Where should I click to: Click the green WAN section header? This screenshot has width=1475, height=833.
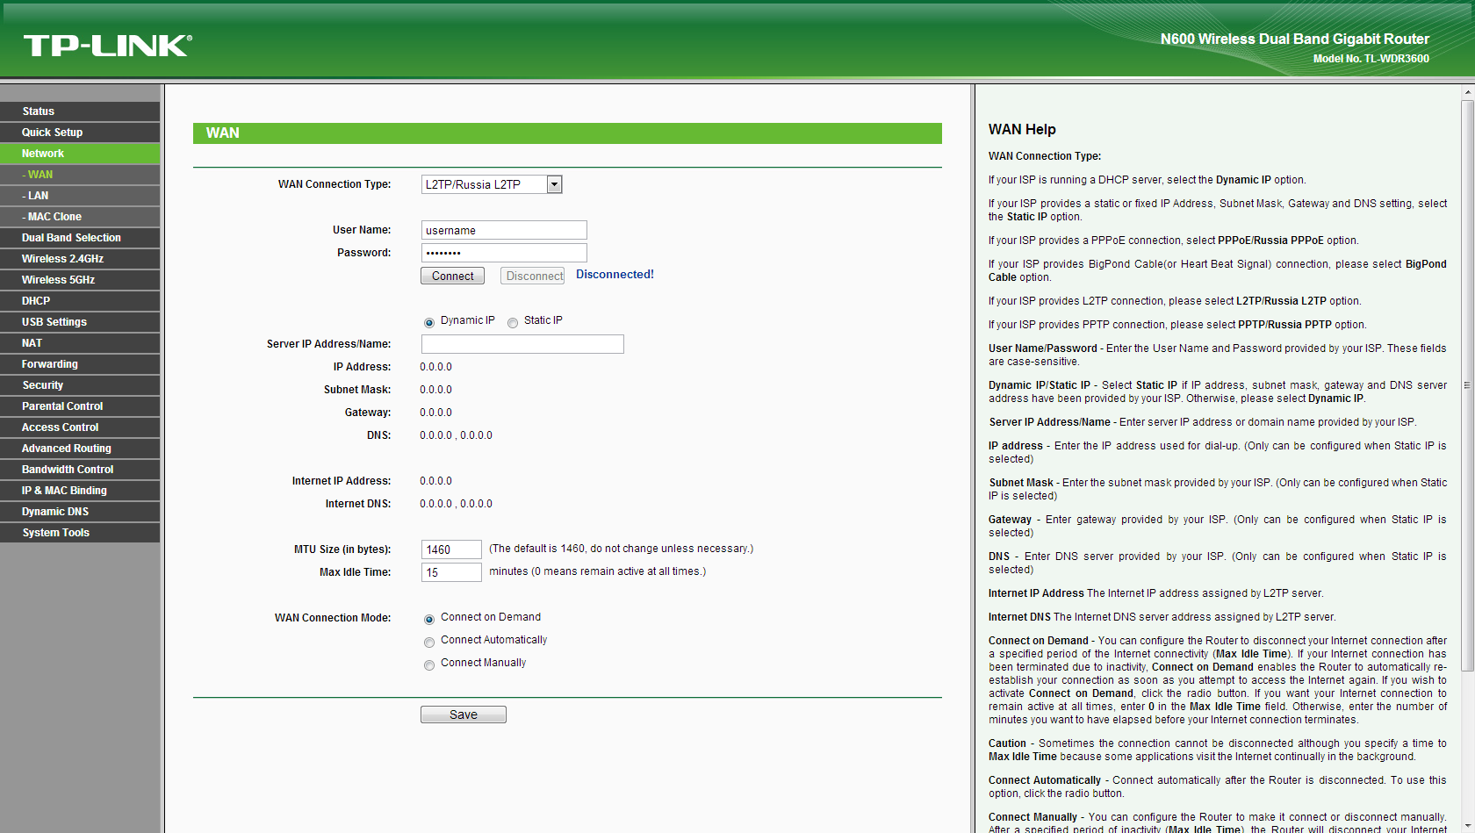[x=567, y=133]
